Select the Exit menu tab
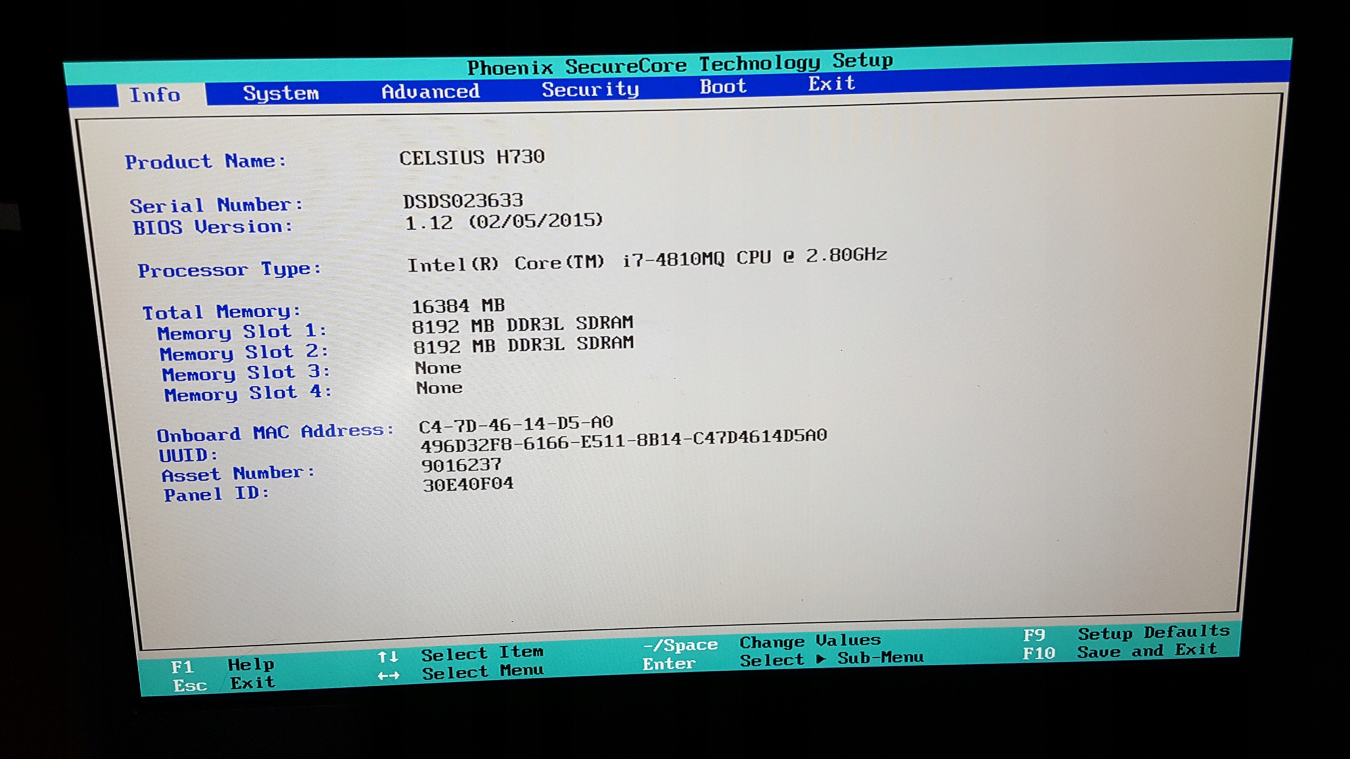 [x=832, y=84]
